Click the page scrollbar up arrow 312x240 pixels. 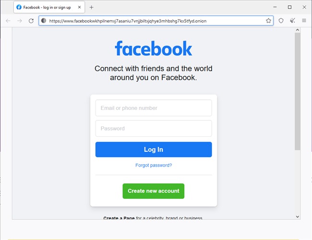point(298,30)
